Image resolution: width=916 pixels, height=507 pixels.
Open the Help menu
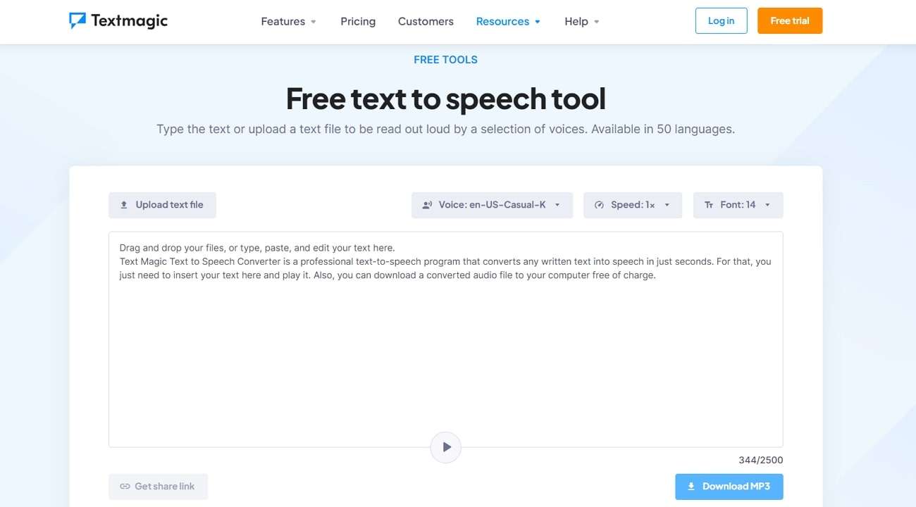coord(581,21)
